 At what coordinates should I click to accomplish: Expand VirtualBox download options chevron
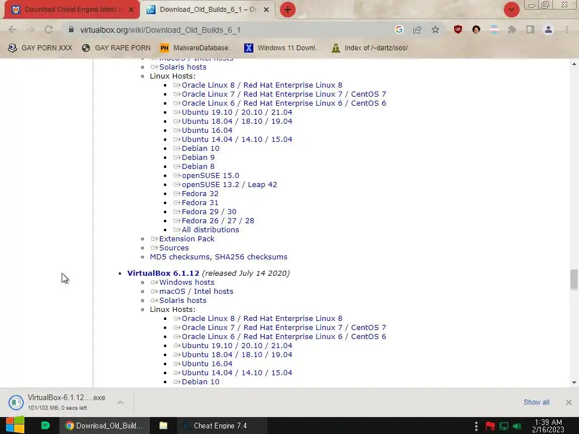120,402
